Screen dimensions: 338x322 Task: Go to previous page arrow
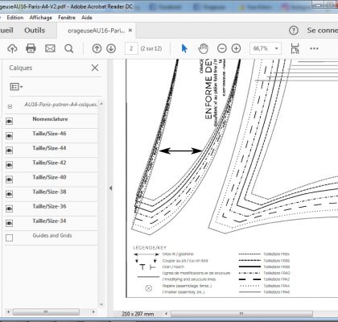click(x=97, y=48)
